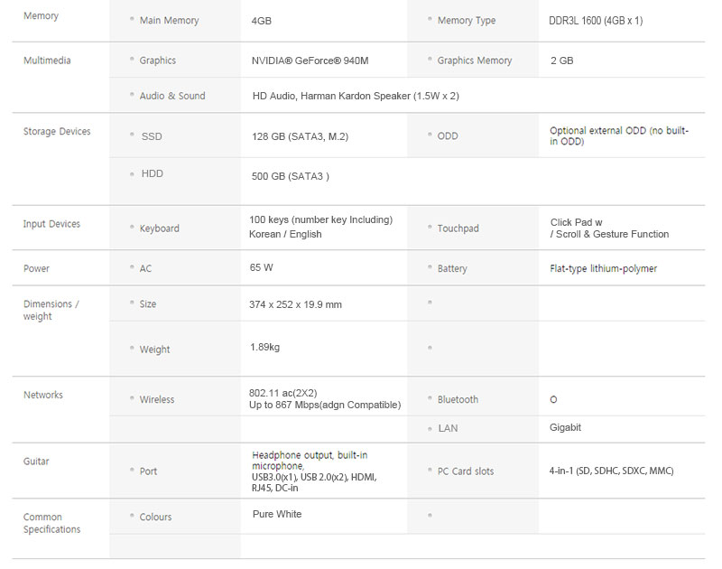The height and width of the screenshot is (569, 722).
Task: Select the 1.89kg weight value
Action: coord(264,347)
